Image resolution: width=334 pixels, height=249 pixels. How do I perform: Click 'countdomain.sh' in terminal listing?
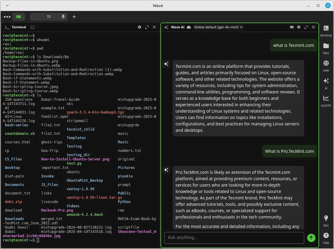[19, 134]
